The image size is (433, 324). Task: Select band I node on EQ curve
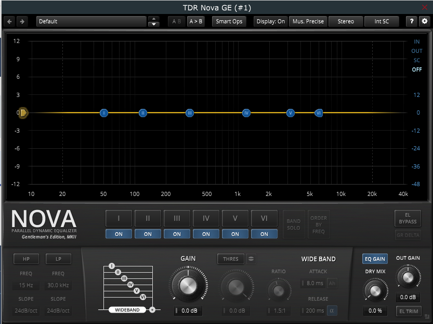[x=104, y=112]
